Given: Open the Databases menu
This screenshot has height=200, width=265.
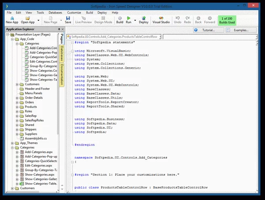Looking at the screenshot, I should pyautogui.click(x=55, y=13).
